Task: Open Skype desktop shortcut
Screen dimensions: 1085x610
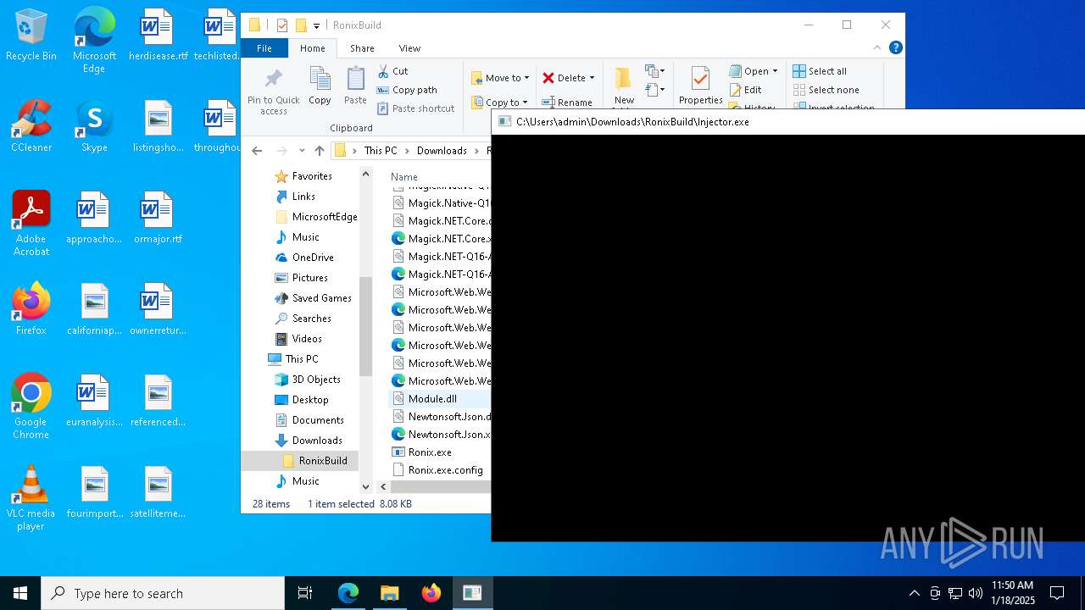Action: tap(94, 126)
